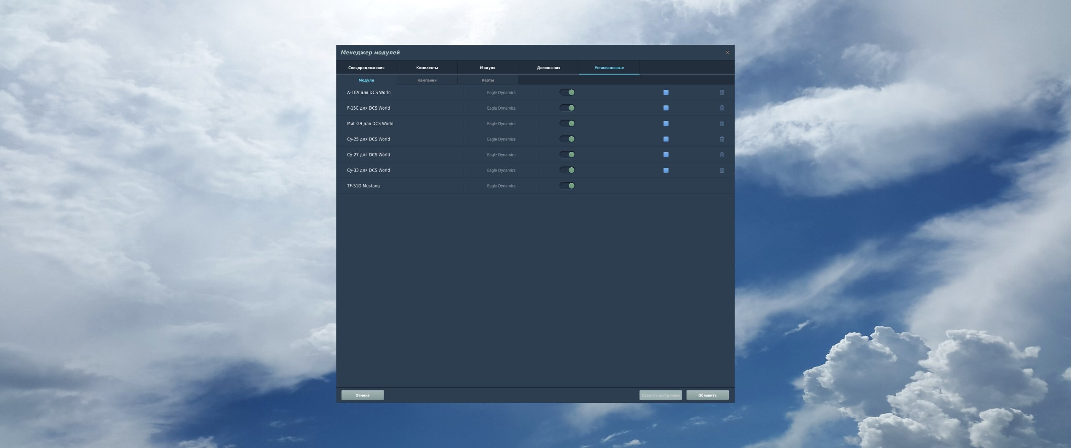
Task: Remove МиГ-29 module using trash icon
Action: pos(722,123)
